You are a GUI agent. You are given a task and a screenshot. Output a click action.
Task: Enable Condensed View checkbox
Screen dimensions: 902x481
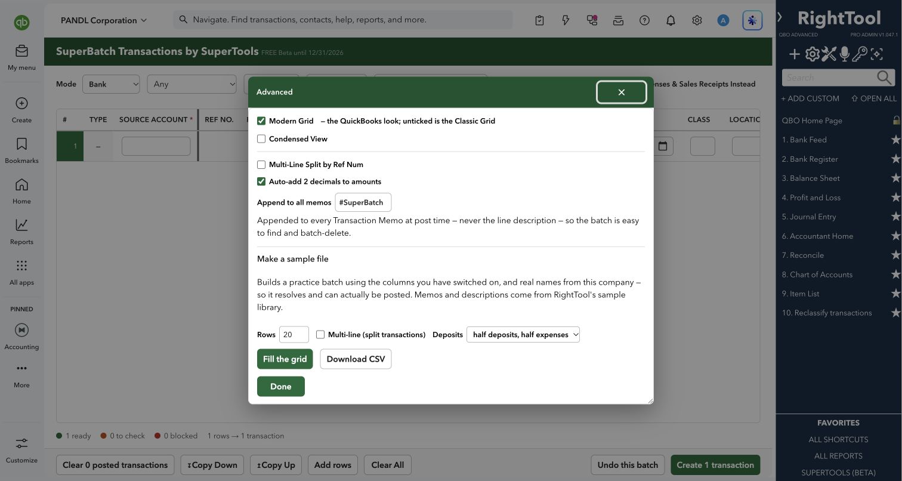(261, 138)
